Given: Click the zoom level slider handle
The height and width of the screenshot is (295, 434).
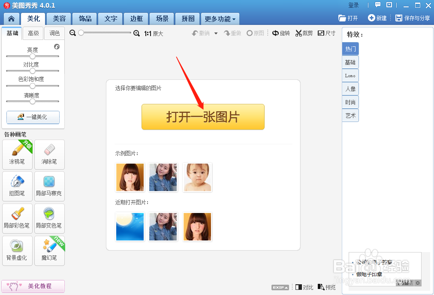Looking at the screenshot, I should [x=81, y=33].
